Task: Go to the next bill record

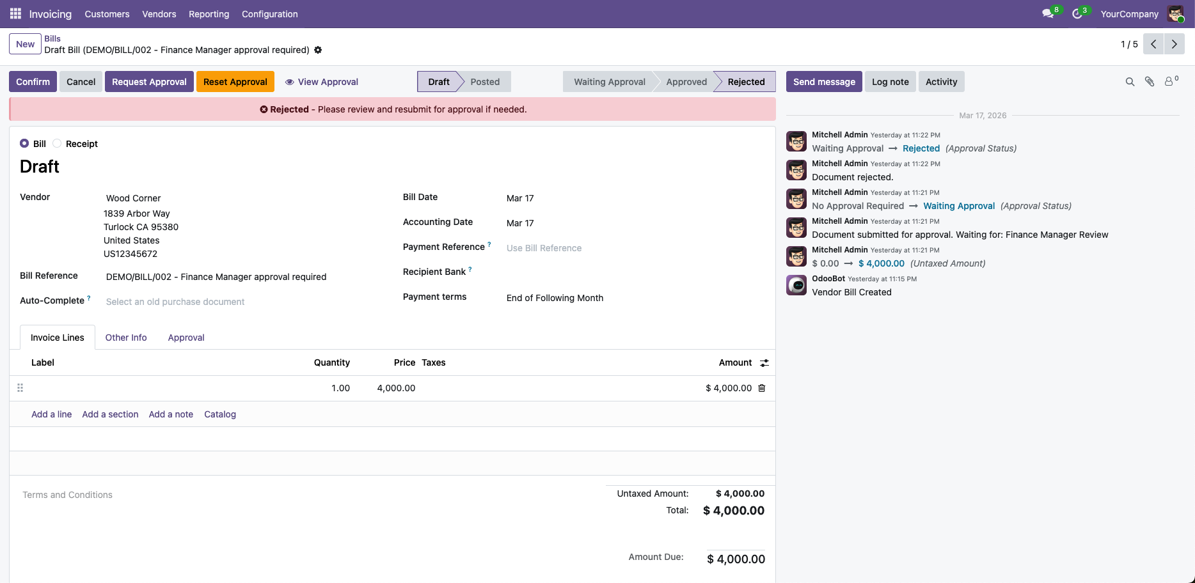Action: pos(1174,44)
